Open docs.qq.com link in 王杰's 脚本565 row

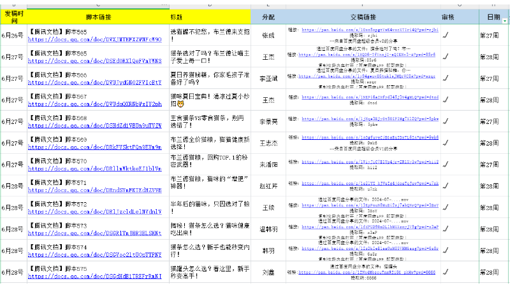click(94, 60)
